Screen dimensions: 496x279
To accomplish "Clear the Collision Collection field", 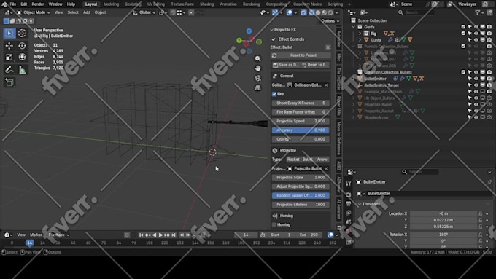I will coord(326,85).
